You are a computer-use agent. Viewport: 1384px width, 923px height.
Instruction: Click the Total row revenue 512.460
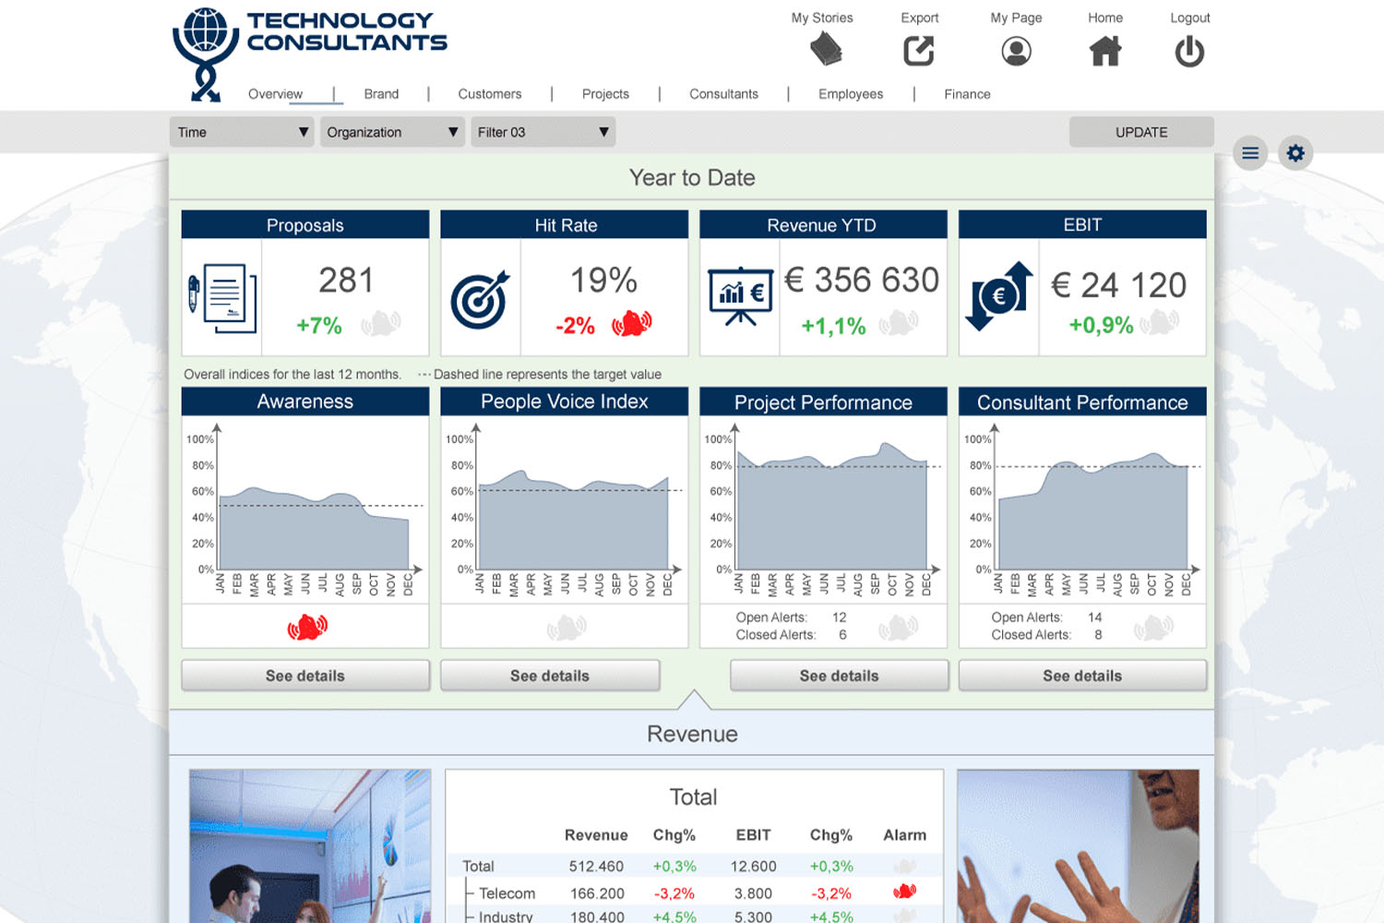[596, 867]
